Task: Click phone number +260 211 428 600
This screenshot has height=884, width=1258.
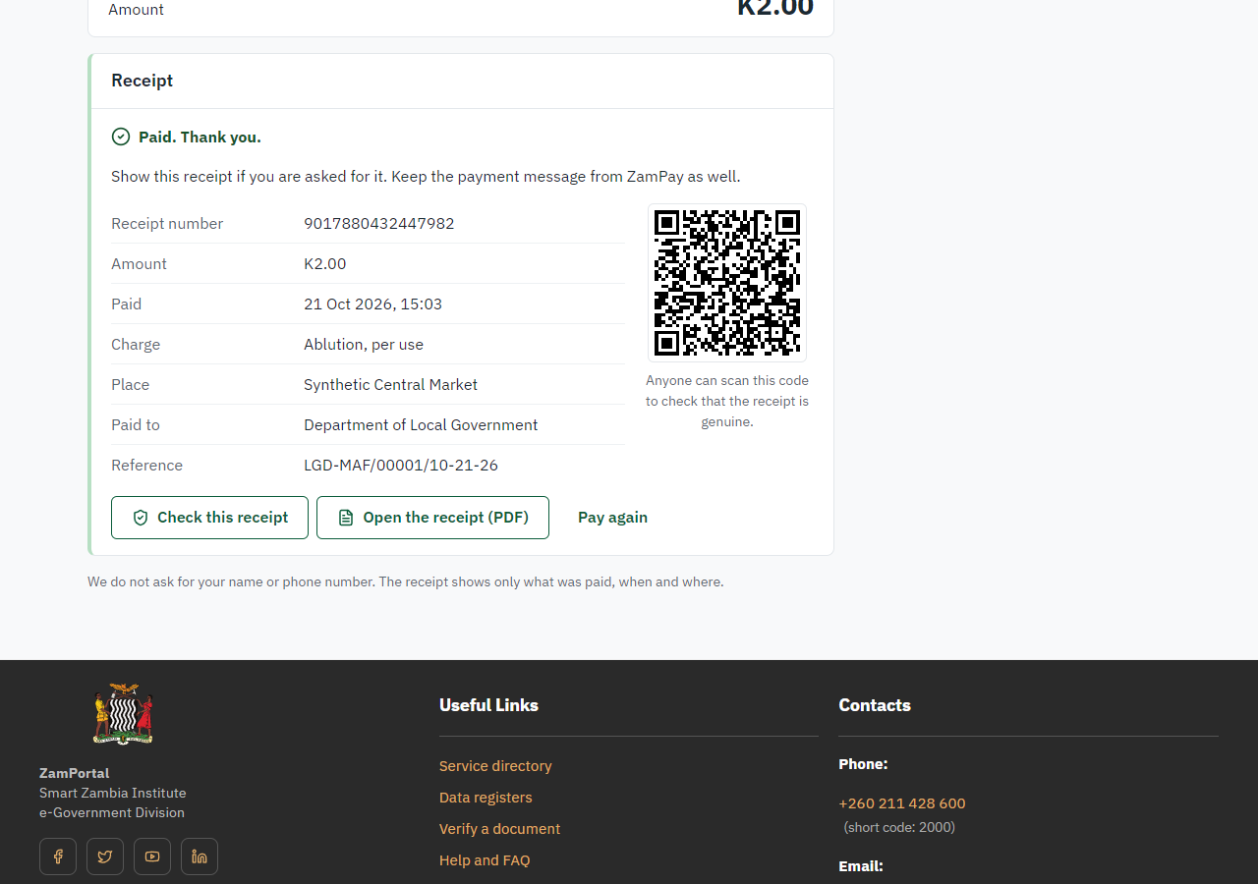Action: click(x=902, y=803)
